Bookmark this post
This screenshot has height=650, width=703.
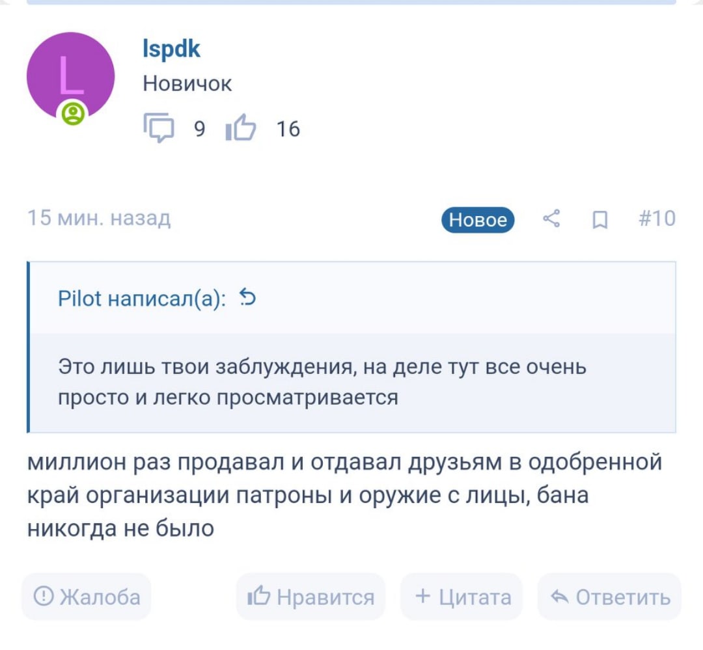[600, 220]
